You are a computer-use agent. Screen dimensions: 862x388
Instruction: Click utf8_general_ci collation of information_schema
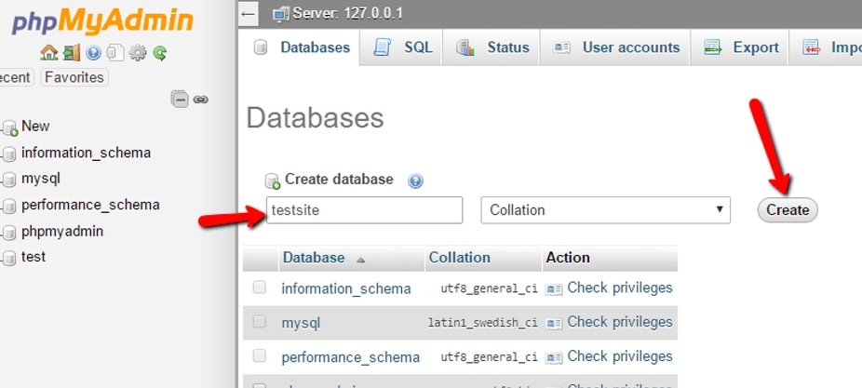point(489,288)
